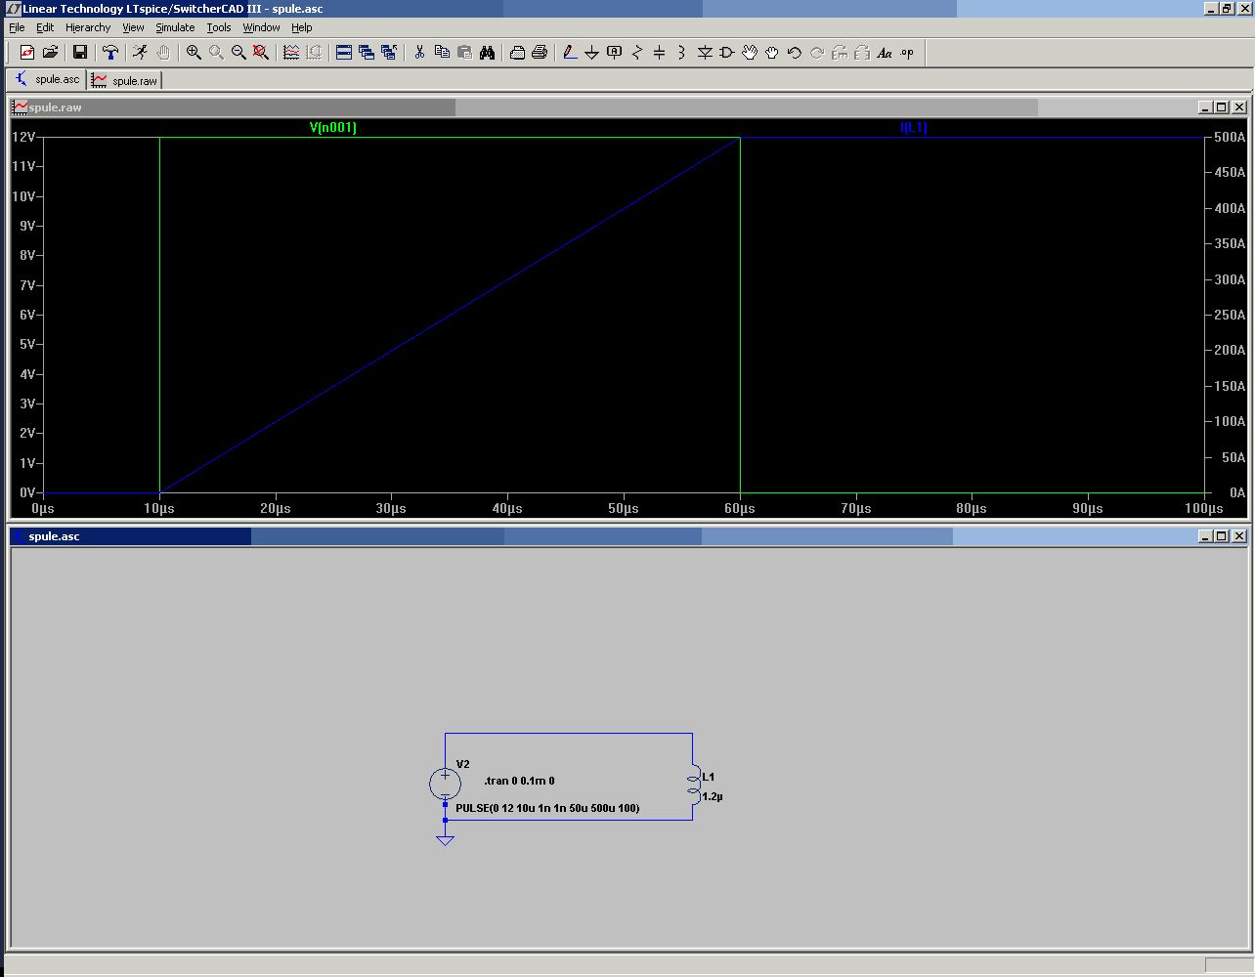Select the Draw Wire pencil tool
Image resolution: width=1255 pixels, height=977 pixels.
[570, 53]
